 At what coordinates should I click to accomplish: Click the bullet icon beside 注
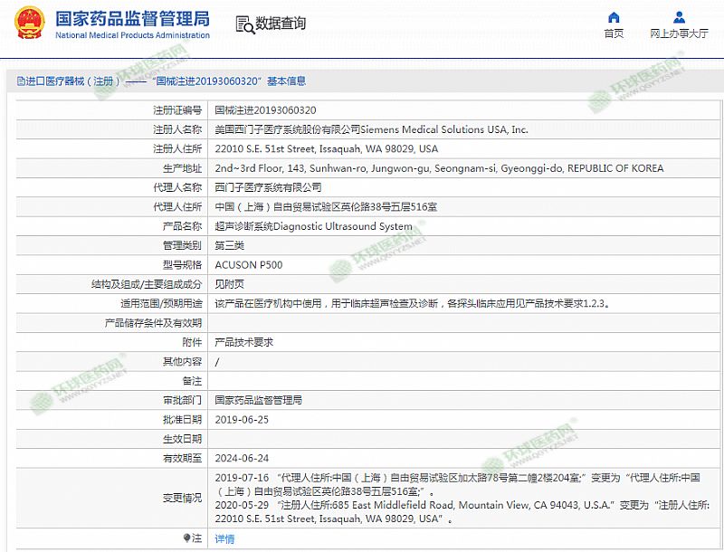pos(187,538)
